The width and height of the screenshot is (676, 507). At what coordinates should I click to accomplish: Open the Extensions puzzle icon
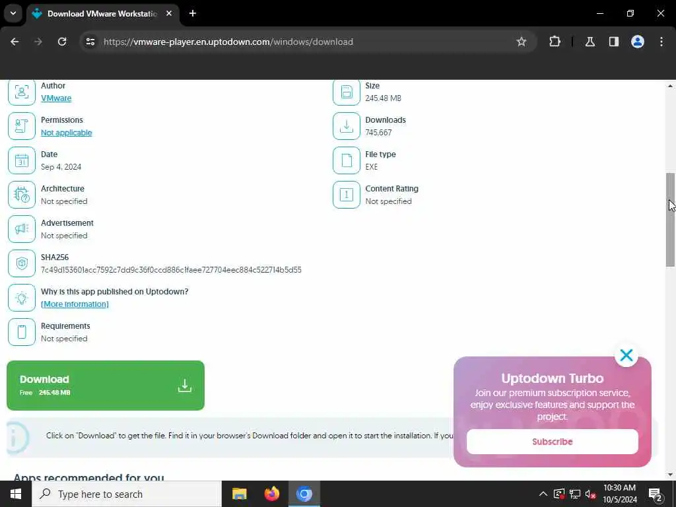coord(555,42)
